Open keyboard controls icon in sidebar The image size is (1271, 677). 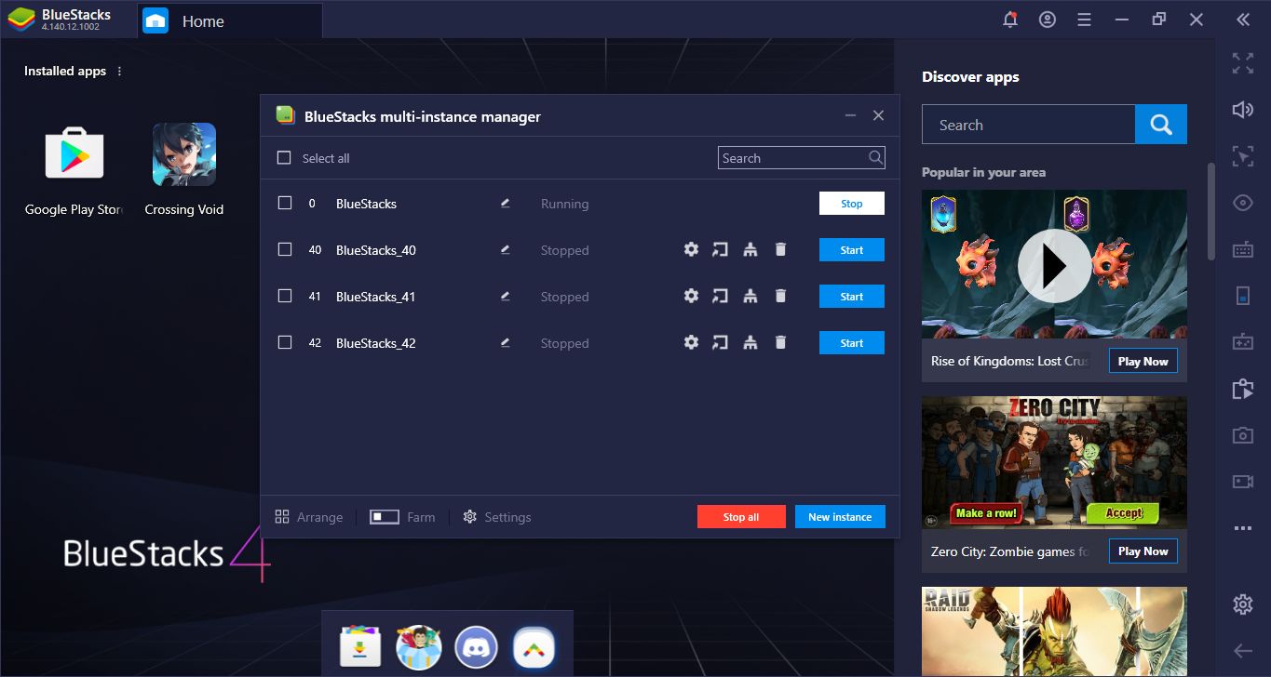tap(1243, 249)
